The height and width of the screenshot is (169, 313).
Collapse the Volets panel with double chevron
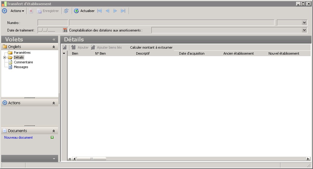54,39
